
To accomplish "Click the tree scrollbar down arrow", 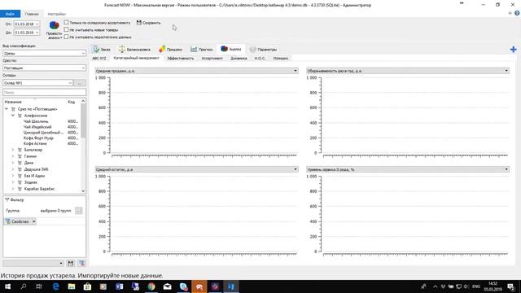I will pos(83,190).
